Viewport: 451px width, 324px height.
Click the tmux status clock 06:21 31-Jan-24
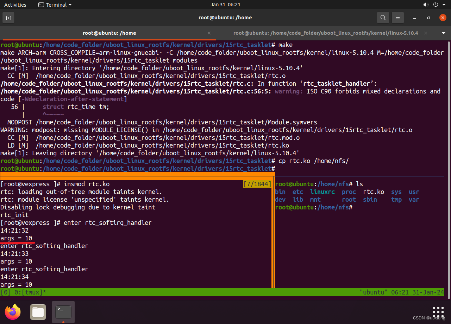418,292
